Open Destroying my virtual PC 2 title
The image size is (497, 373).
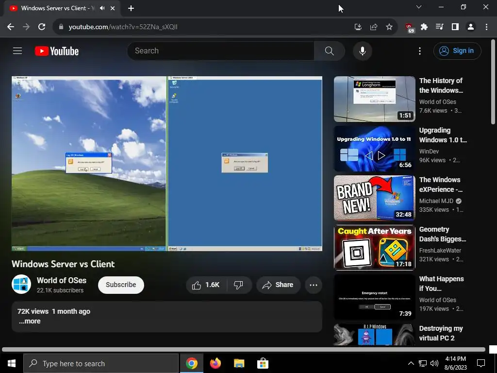(441, 333)
